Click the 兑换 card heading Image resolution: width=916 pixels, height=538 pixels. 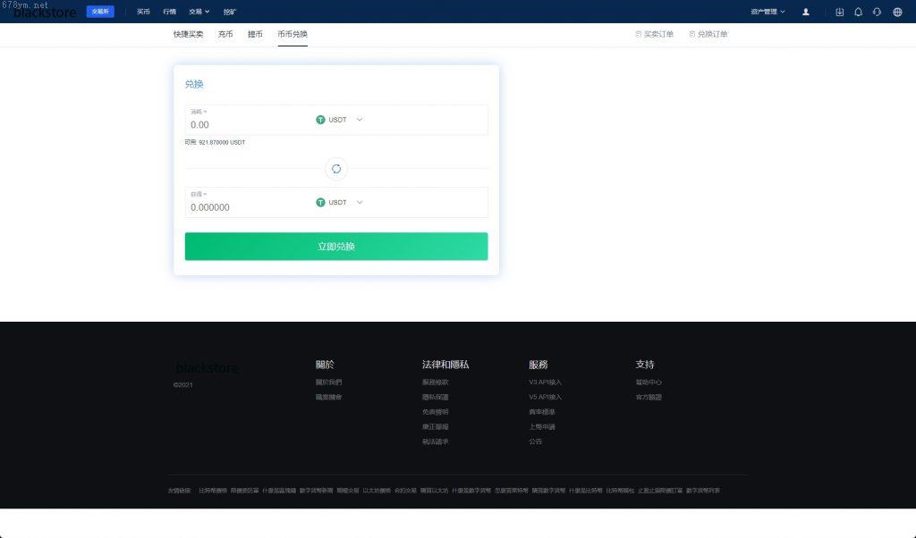(x=194, y=84)
